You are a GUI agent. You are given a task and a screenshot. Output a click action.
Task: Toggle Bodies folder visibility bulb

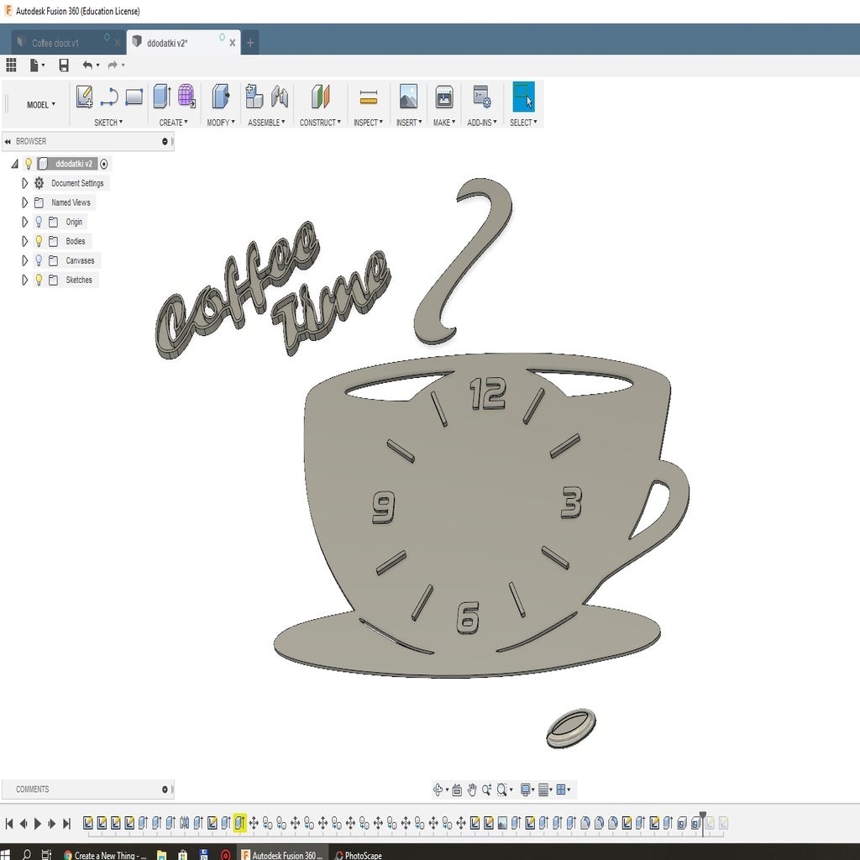(x=39, y=241)
